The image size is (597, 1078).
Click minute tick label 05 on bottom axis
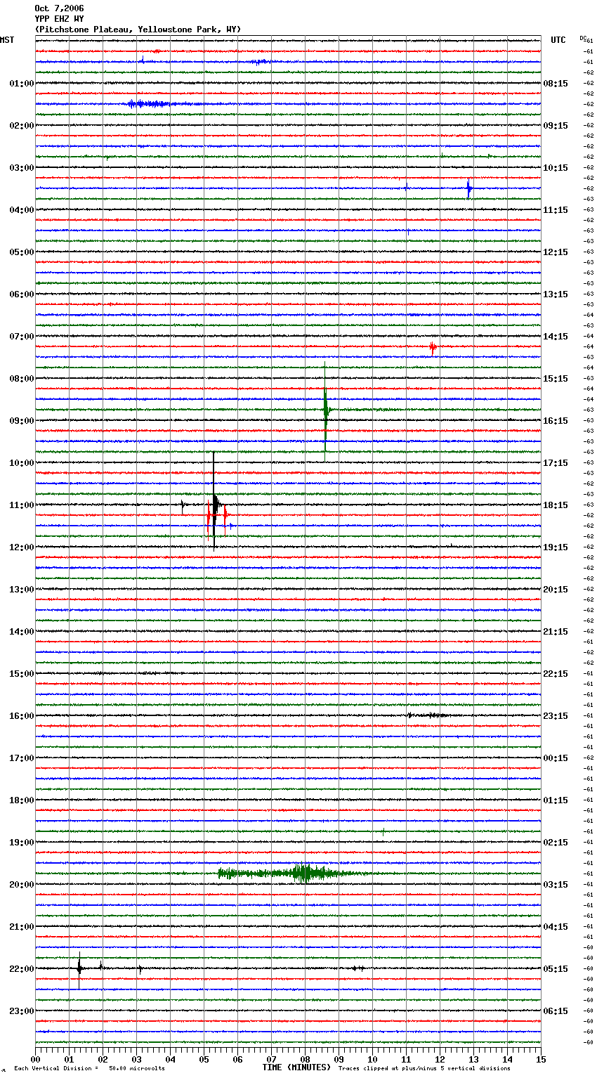pyautogui.click(x=204, y=1059)
